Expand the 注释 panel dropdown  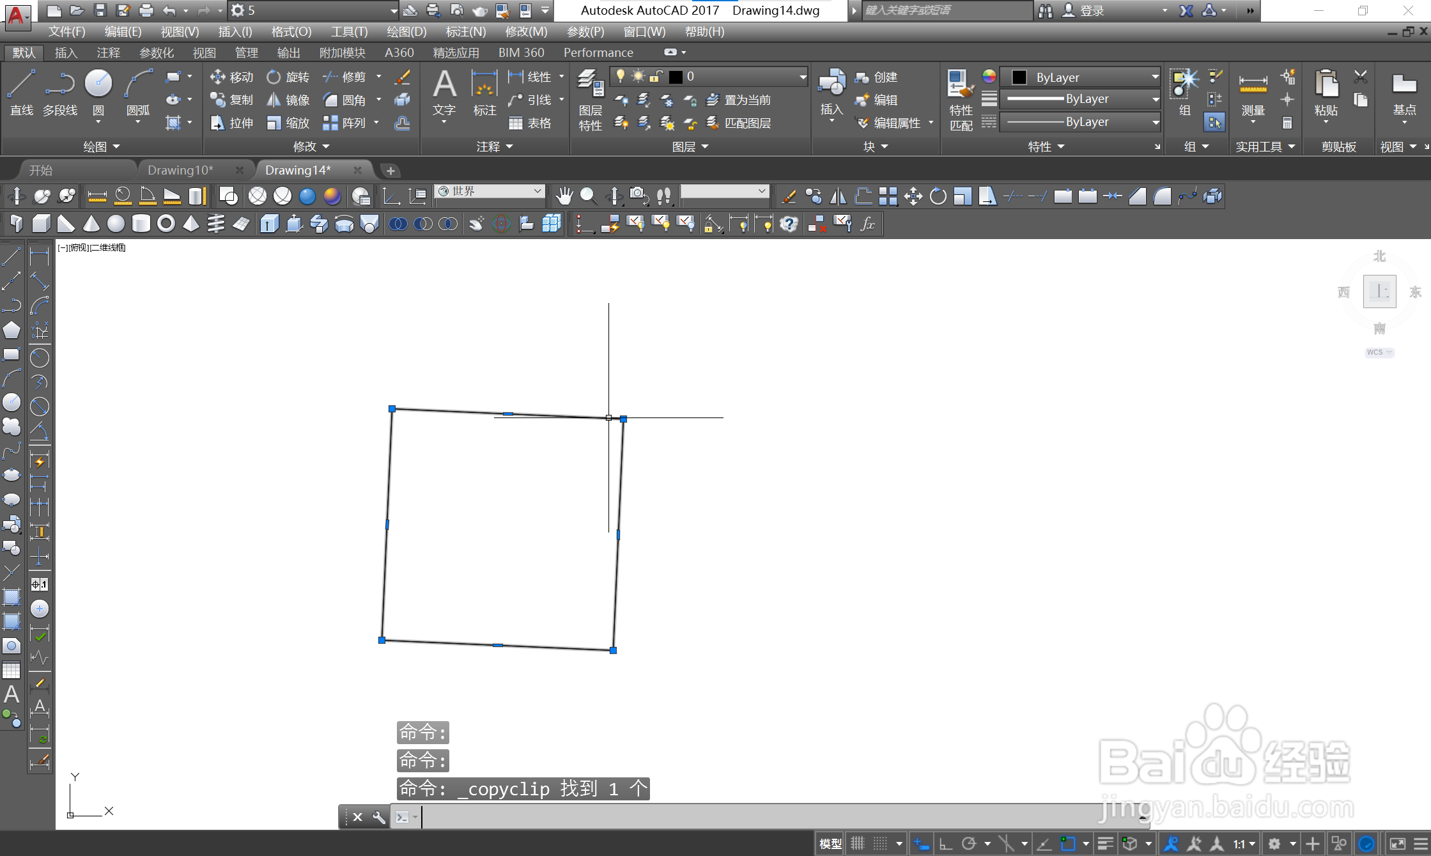click(x=495, y=146)
